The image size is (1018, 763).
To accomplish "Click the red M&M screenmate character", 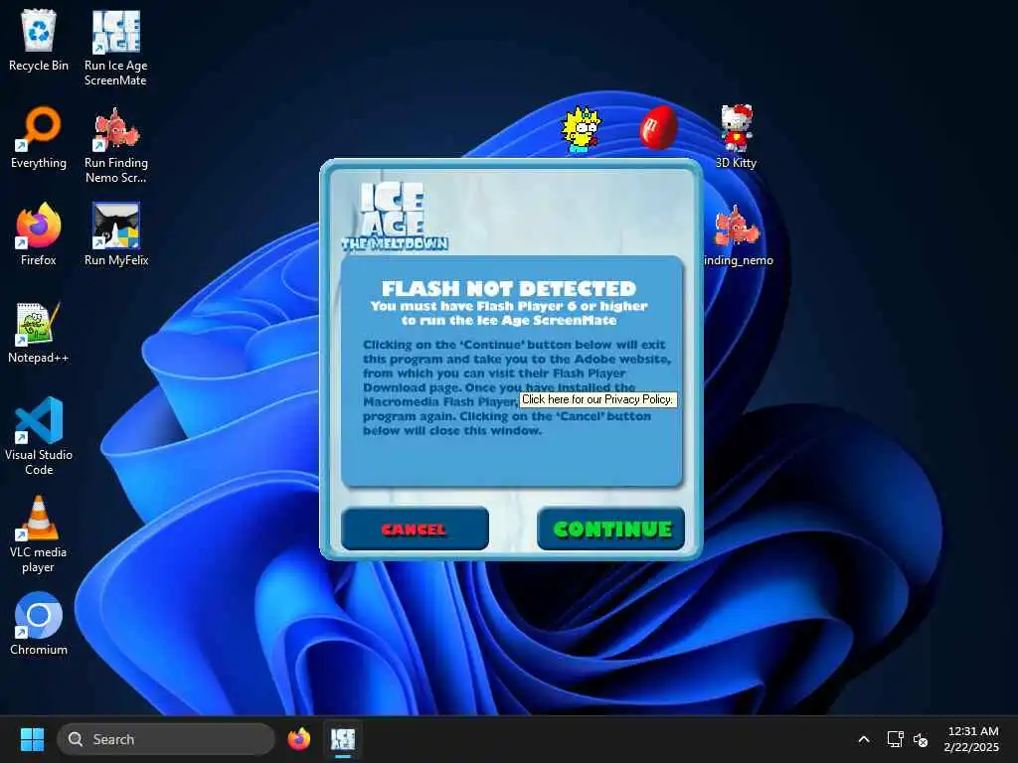I will [658, 127].
